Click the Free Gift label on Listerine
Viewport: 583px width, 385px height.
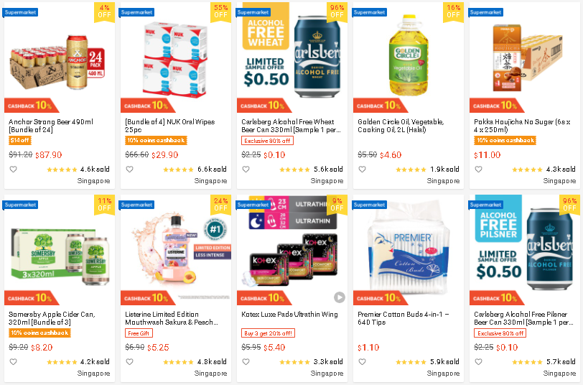(x=139, y=333)
